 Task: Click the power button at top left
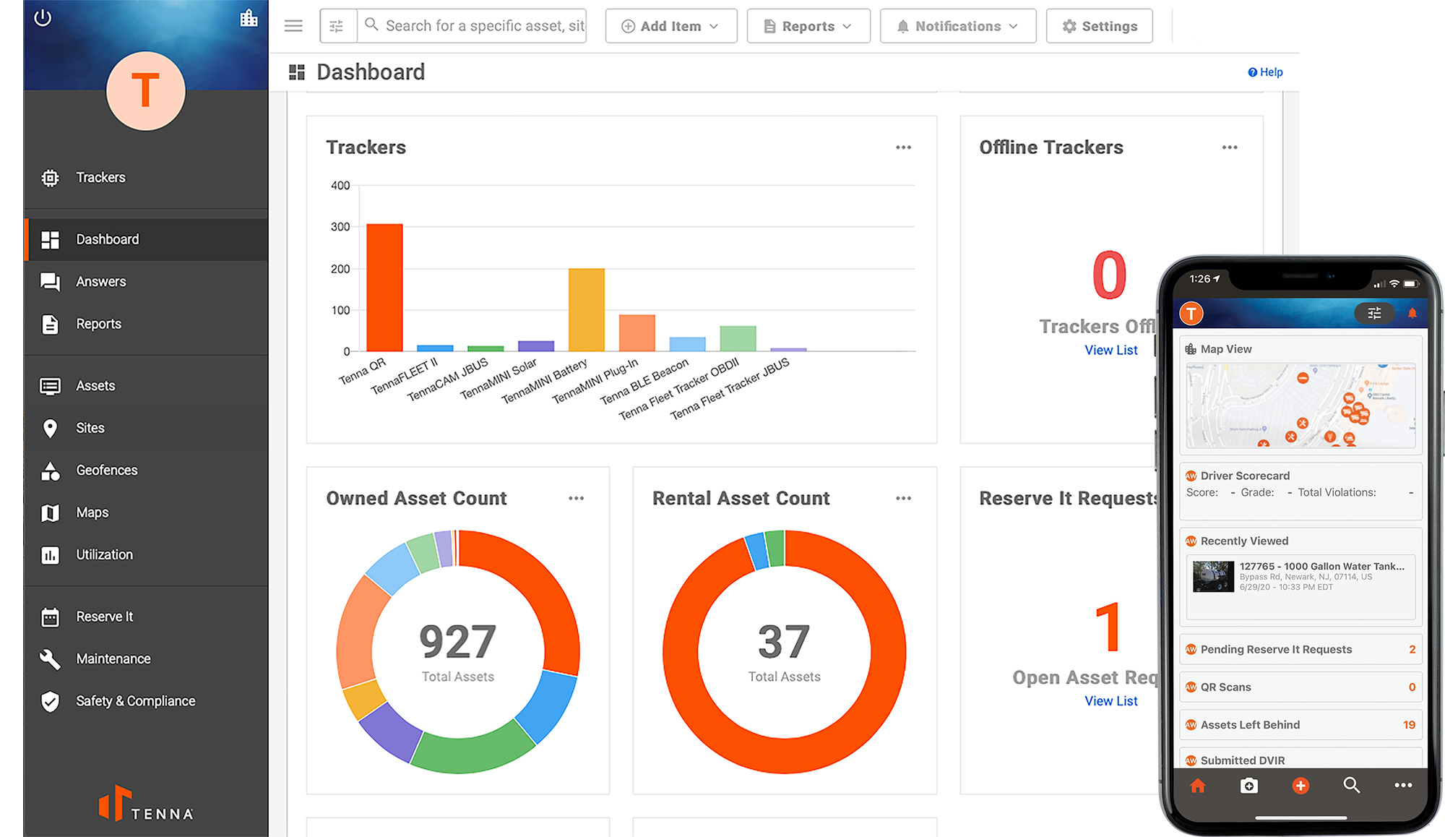tap(43, 19)
